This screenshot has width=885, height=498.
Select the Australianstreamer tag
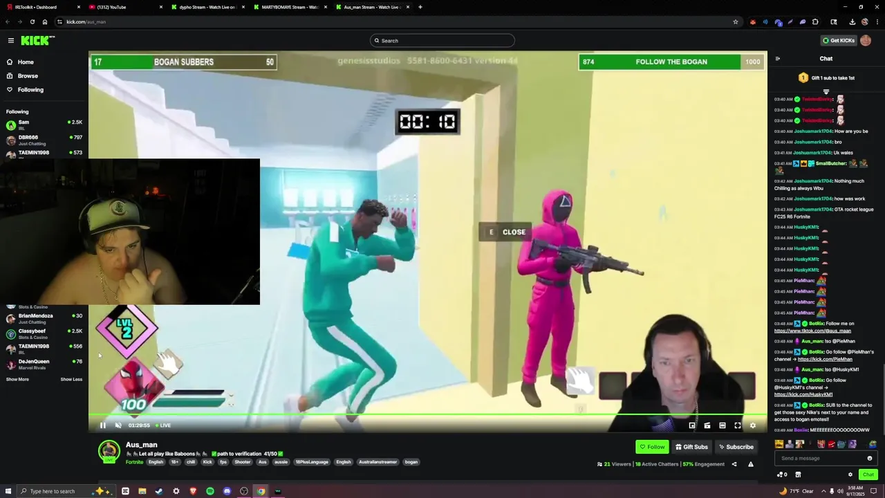378,462
